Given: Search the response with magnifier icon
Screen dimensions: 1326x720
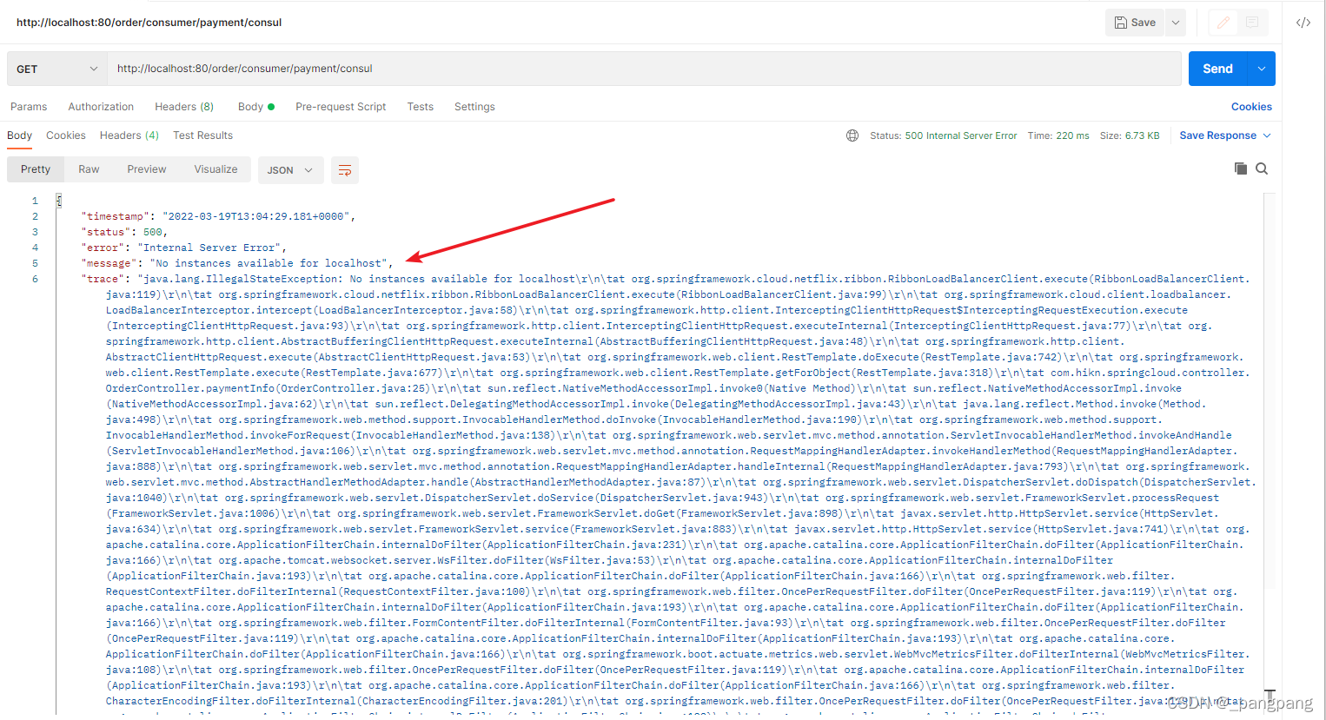Looking at the screenshot, I should [x=1262, y=168].
